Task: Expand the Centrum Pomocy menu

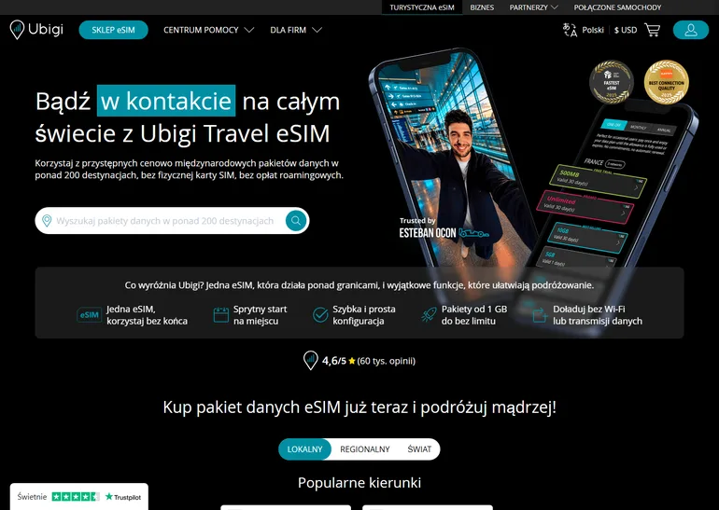Action: point(208,30)
